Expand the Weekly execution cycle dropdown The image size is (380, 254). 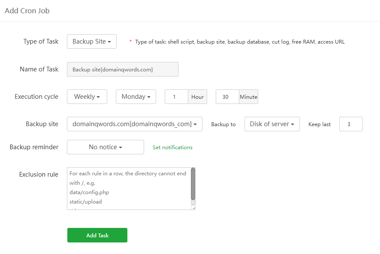click(x=87, y=97)
